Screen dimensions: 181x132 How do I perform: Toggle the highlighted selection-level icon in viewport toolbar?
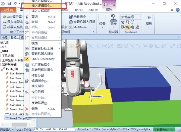pyautogui.click(x=78, y=46)
